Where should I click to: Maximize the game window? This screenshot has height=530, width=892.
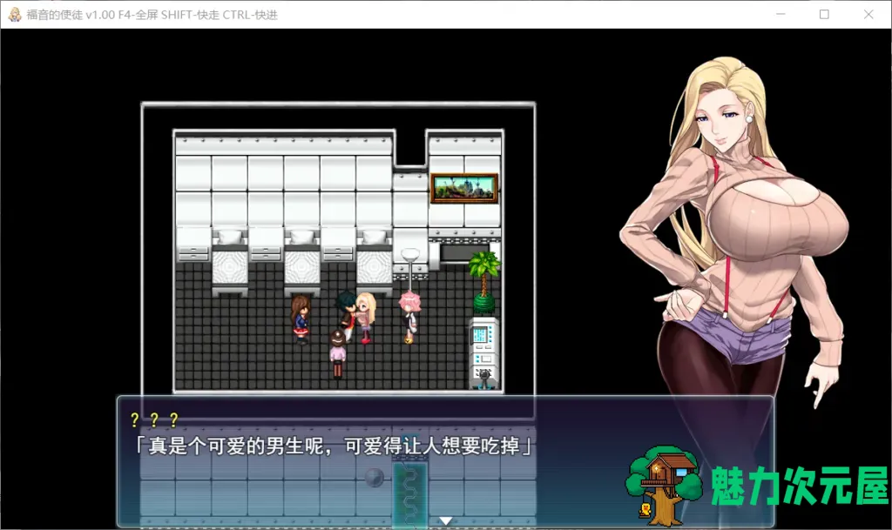pos(824,14)
